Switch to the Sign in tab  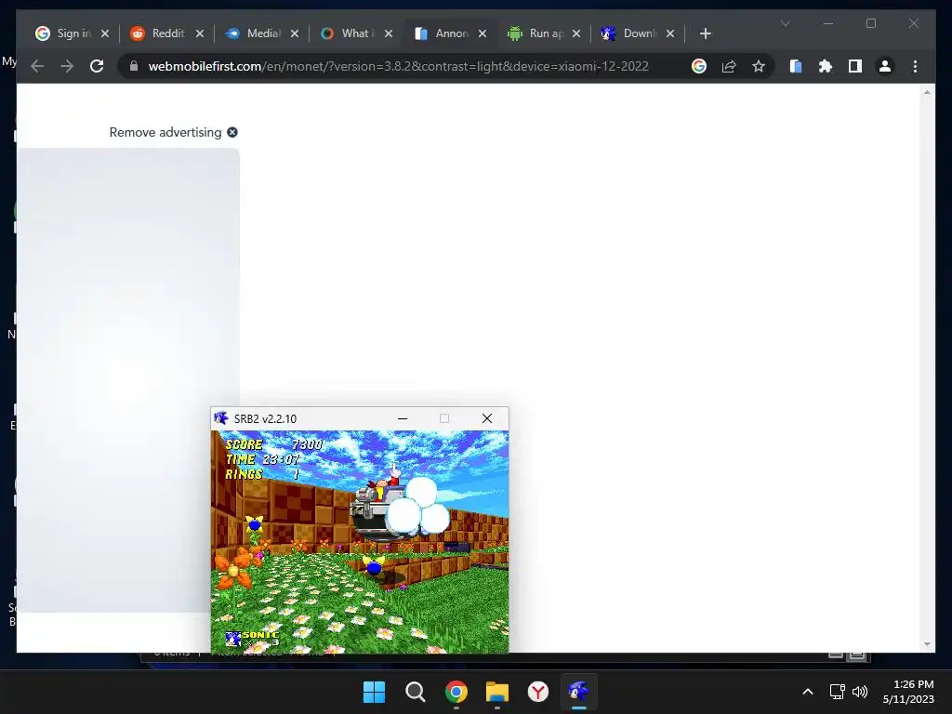click(64, 33)
